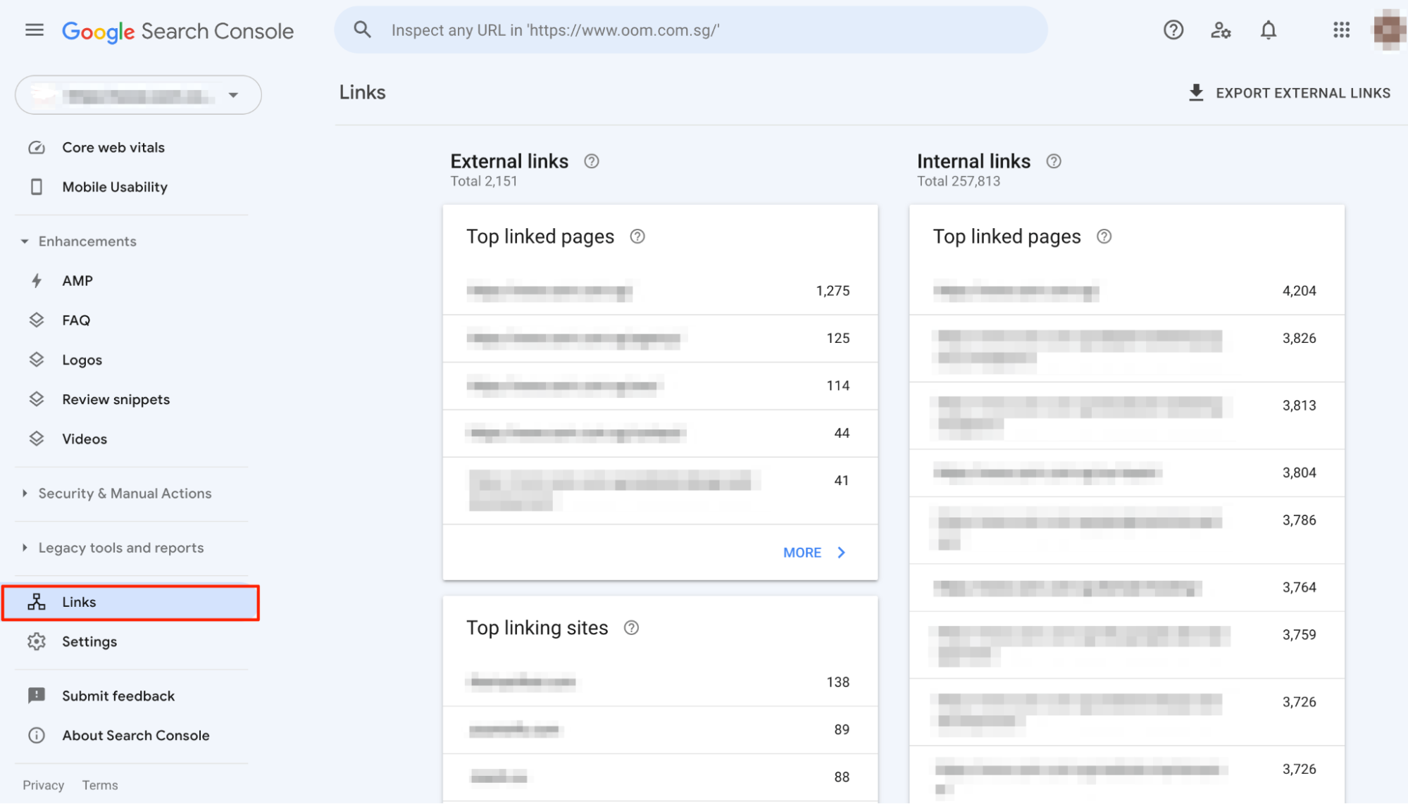Click the Links sitemap icon

click(x=37, y=602)
